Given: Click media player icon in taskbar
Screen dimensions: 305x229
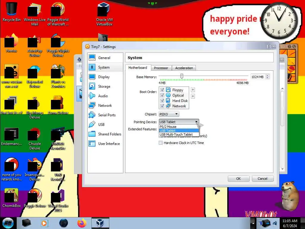Looking at the screenshot, I should click(44, 223).
